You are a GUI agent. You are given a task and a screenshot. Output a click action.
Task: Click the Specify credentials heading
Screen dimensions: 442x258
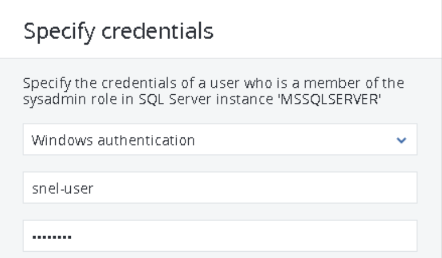(119, 32)
